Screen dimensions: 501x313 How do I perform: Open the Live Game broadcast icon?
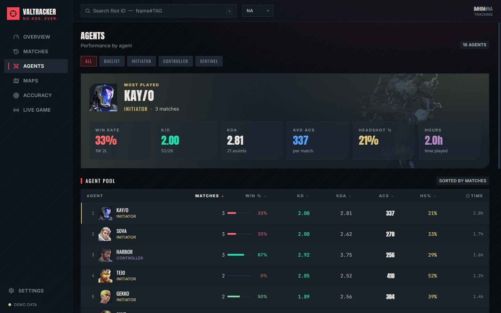tap(16, 110)
